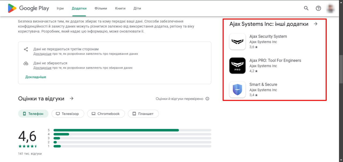Click Докладніше about data sharing declarations
Viewport: 343px width, 162px height.
[42, 54]
